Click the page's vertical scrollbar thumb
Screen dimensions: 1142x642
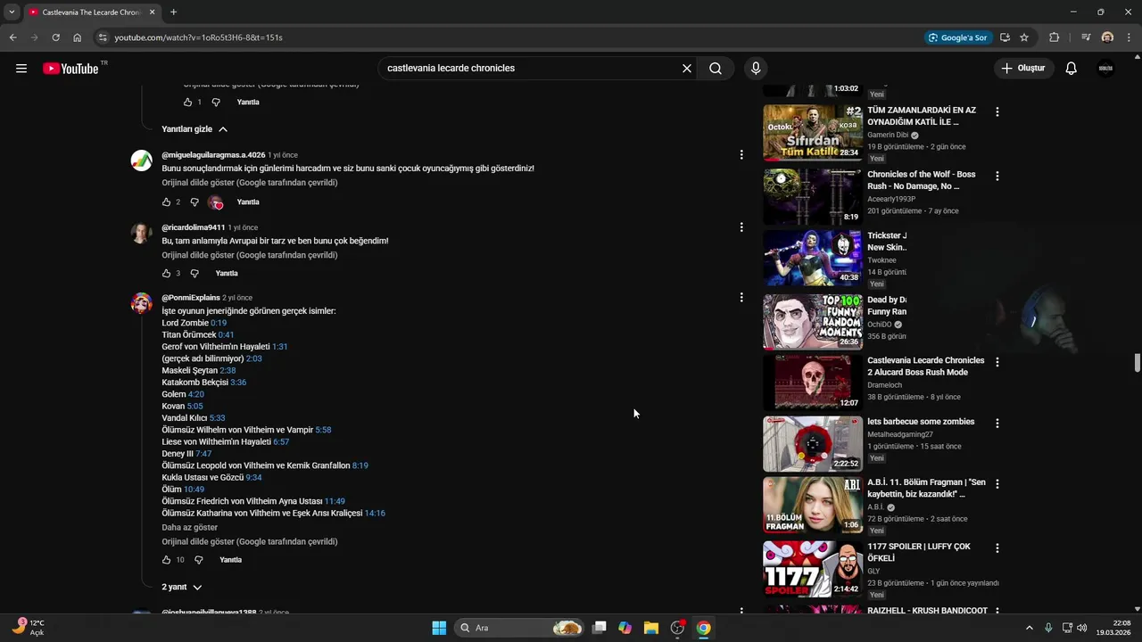click(x=1137, y=363)
